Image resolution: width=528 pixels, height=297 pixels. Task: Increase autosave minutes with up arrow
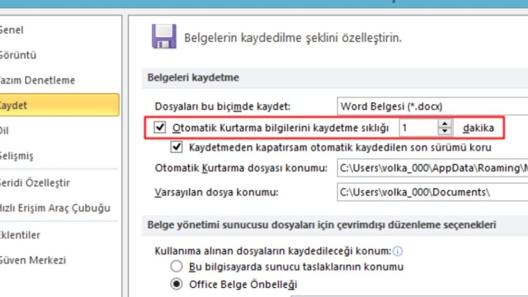[444, 124]
